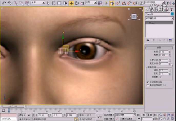Expand the selection filter dropdown
Viewport: 176px width, 121px height.
click(x=38, y=3)
